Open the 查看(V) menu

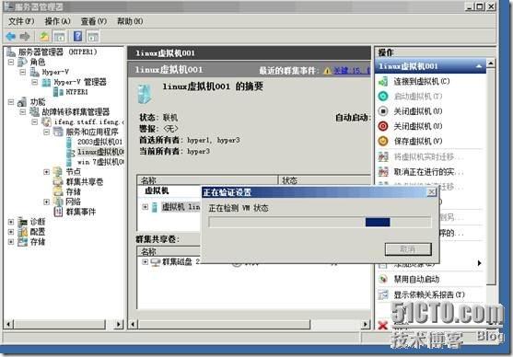(x=94, y=21)
